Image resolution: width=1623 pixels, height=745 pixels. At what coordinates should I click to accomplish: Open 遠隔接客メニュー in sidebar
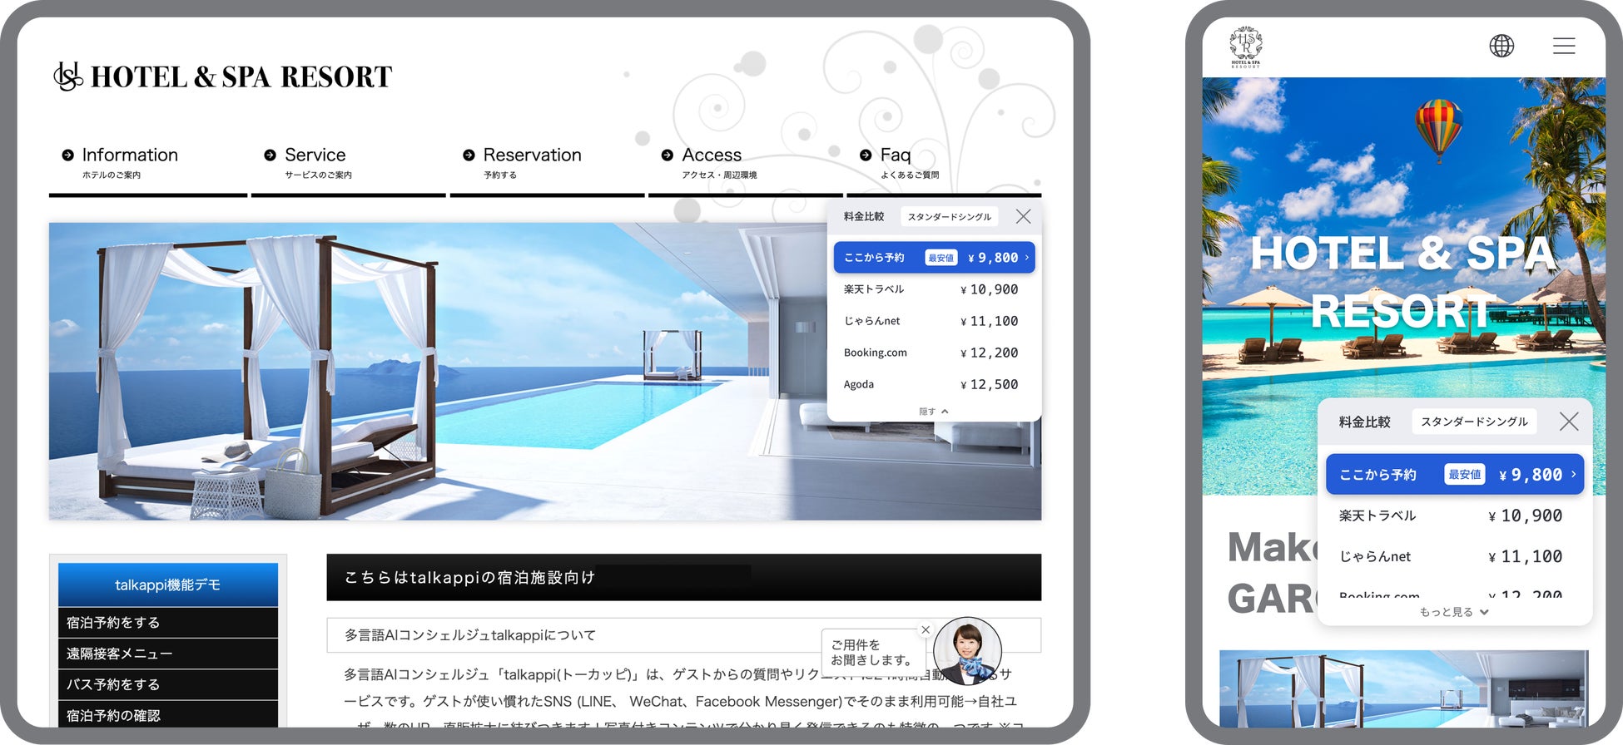pos(168,654)
